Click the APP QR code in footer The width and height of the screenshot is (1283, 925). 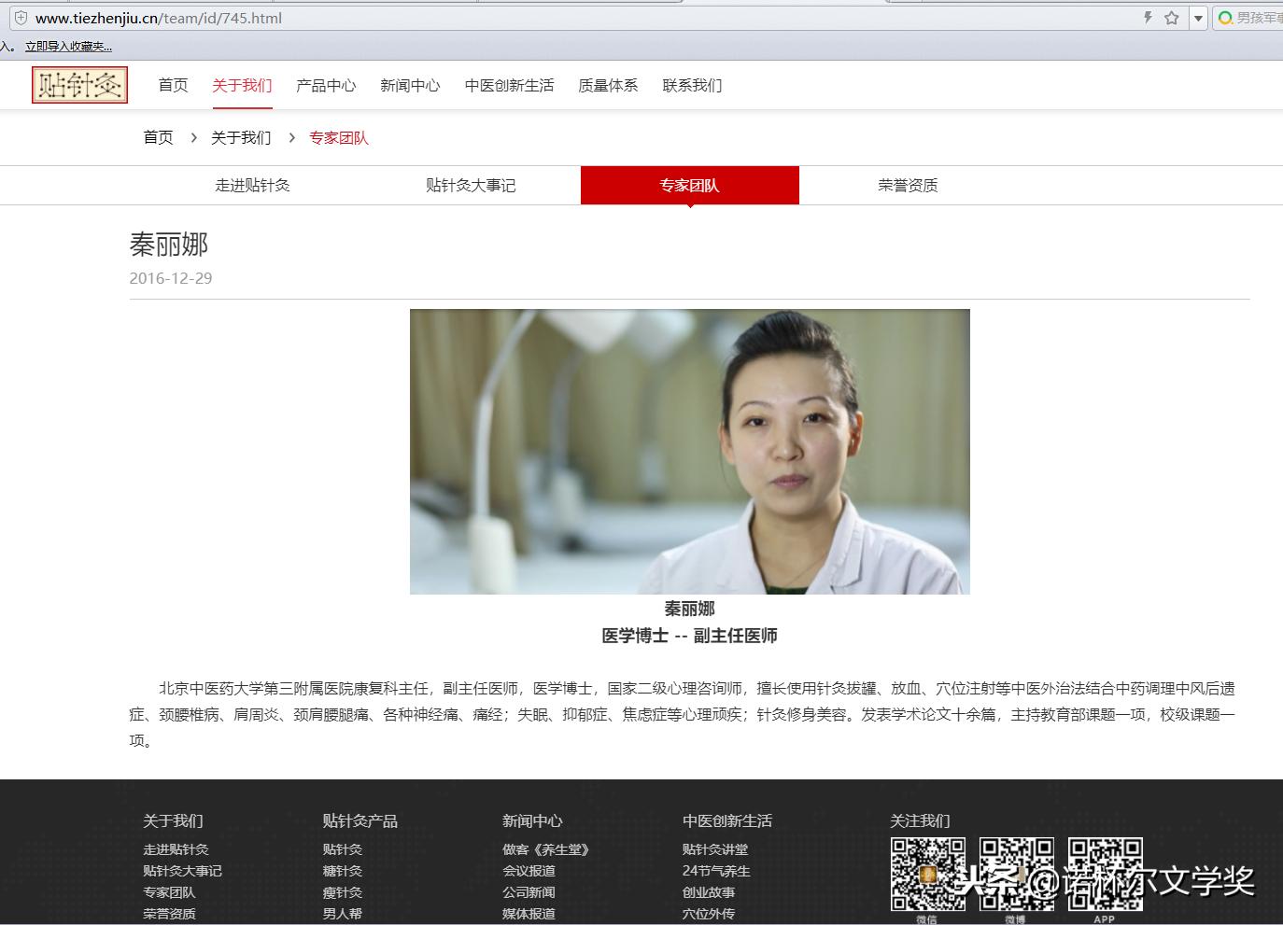pyautogui.click(x=1105, y=872)
